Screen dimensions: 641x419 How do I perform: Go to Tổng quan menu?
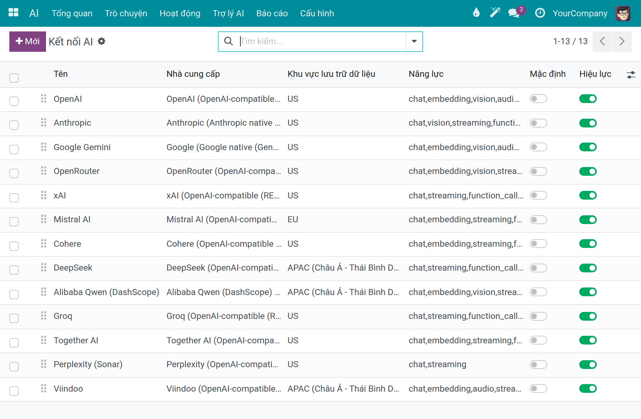(x=72, y=13)
